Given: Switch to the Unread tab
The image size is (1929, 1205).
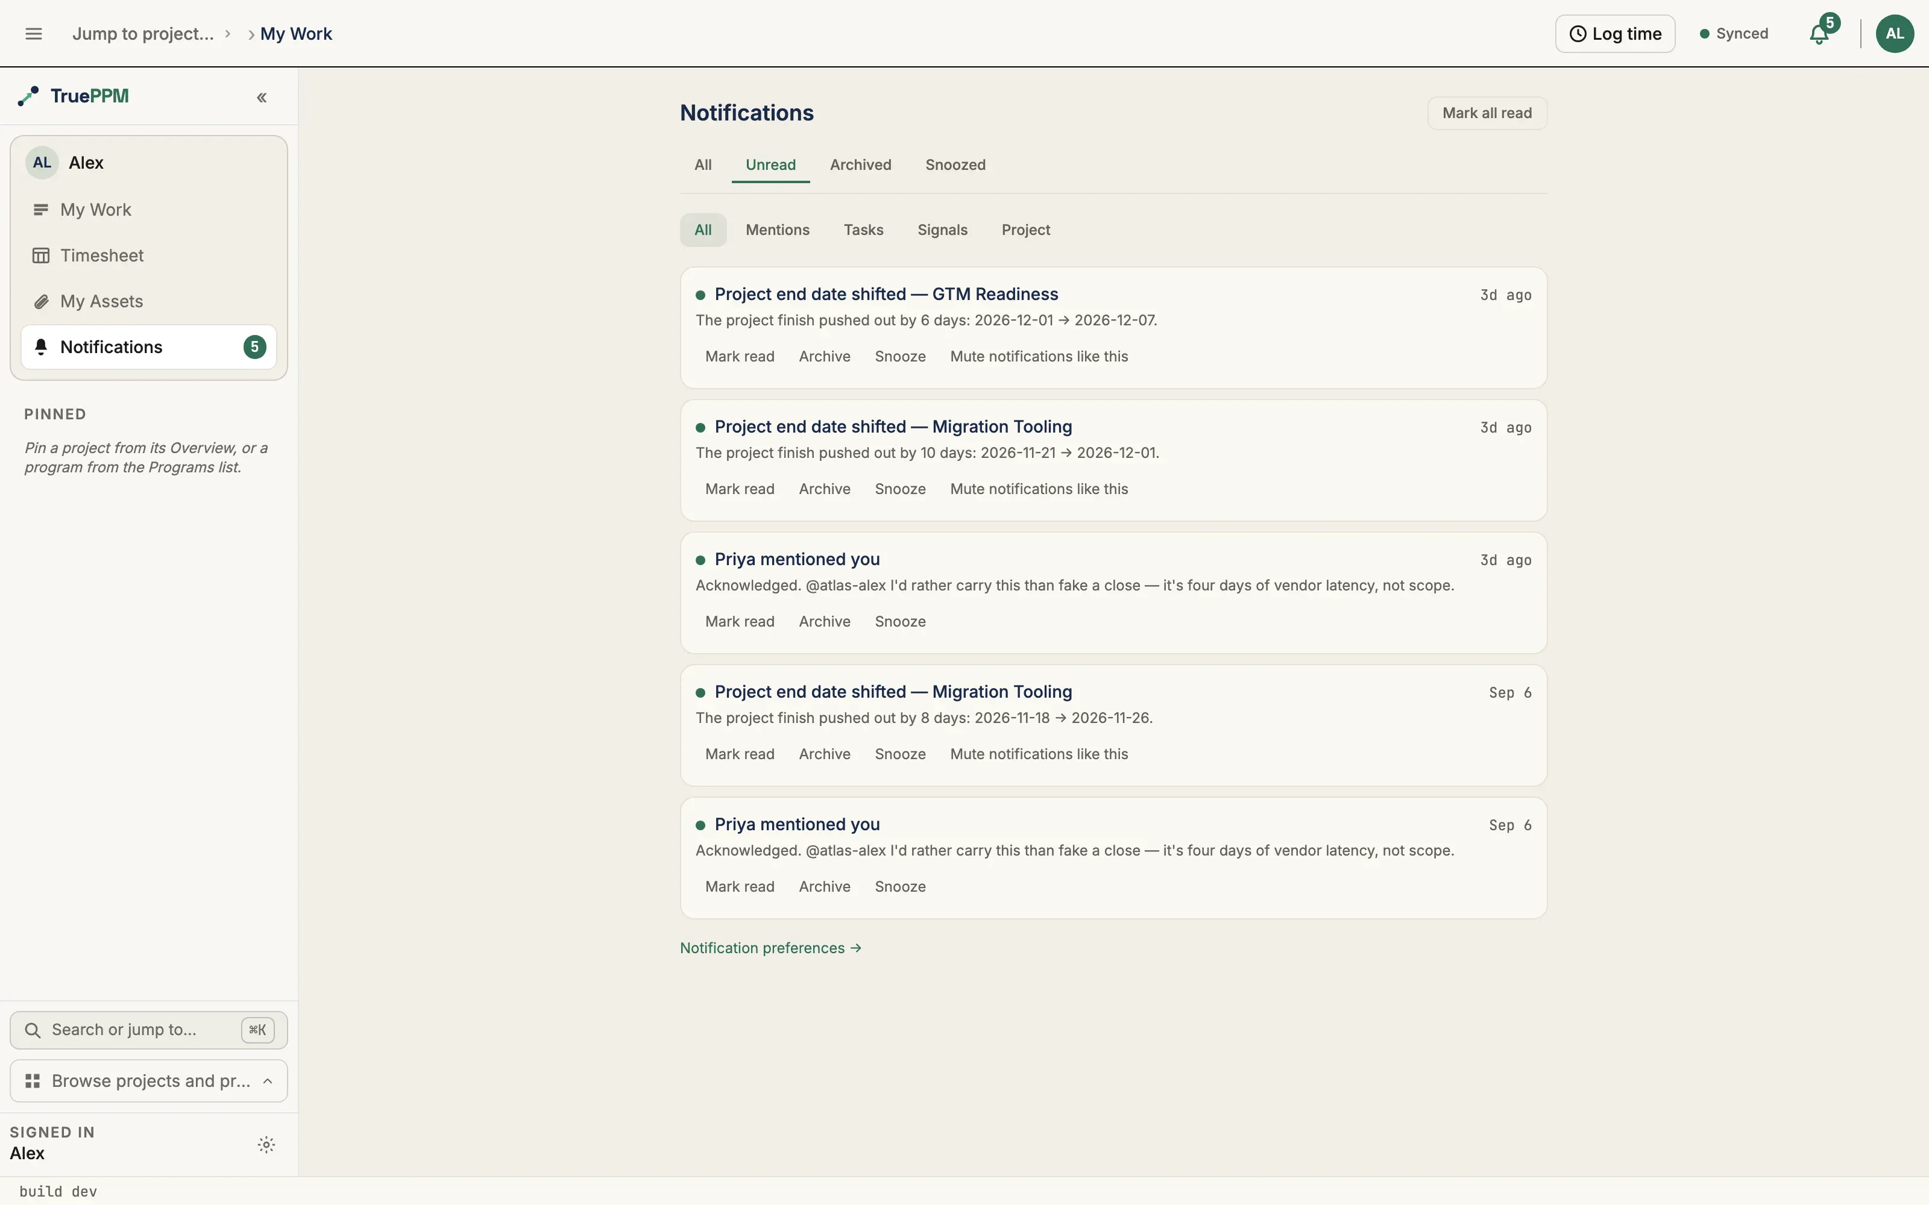Looking at the screenshot, I should (770, 165).
